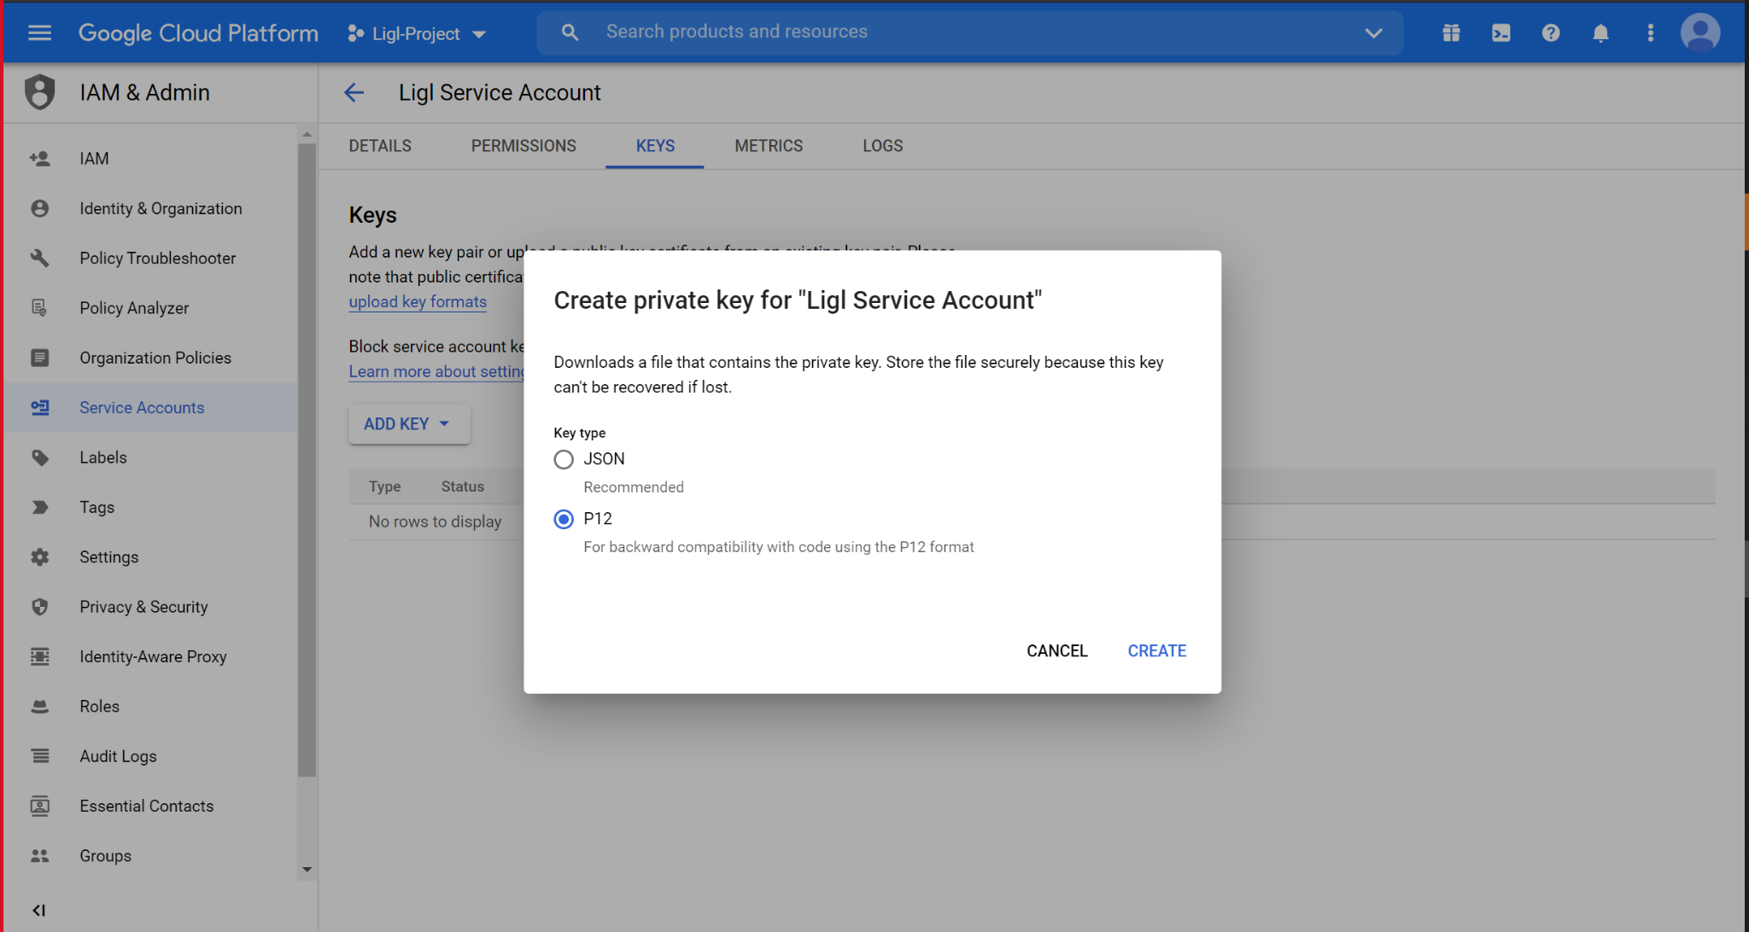Click CANCEL in the dialog
This screenshot has height=932, width=1749.
[1057, 651]
